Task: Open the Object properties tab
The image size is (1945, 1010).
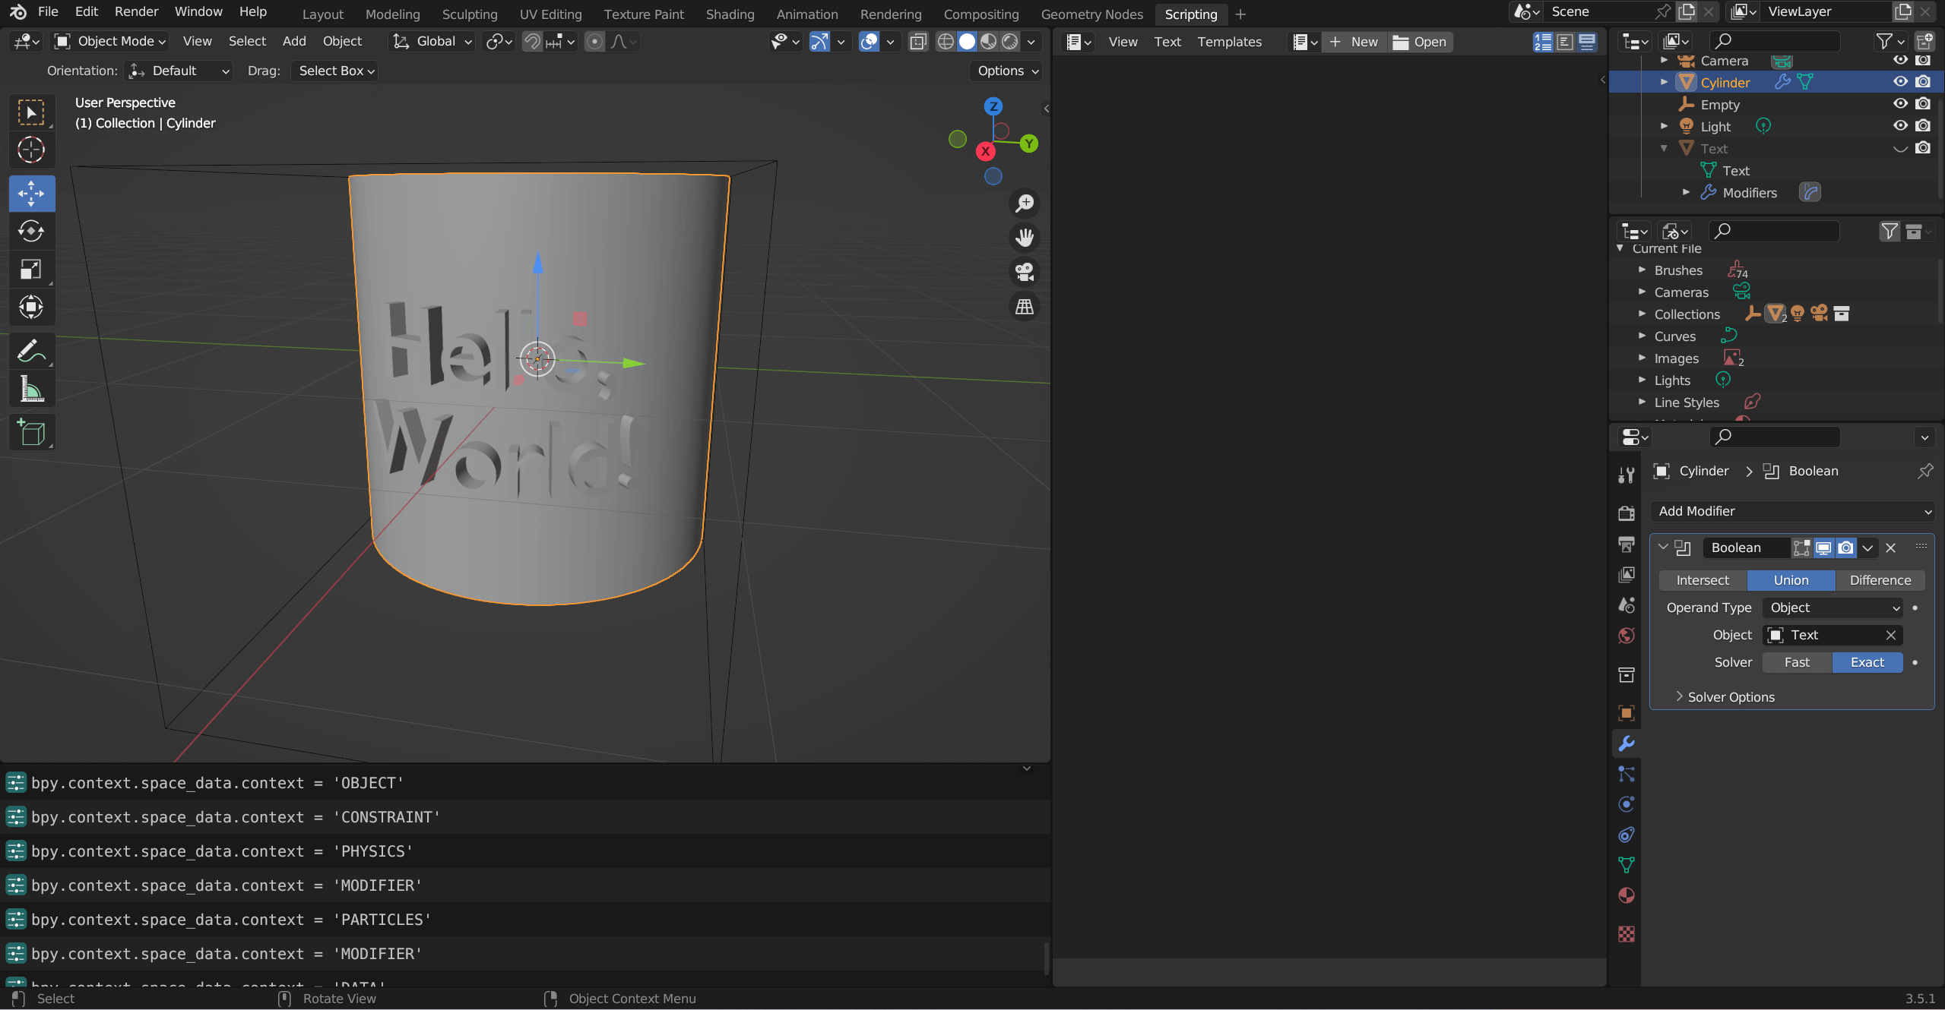Action: [1626, 713]
